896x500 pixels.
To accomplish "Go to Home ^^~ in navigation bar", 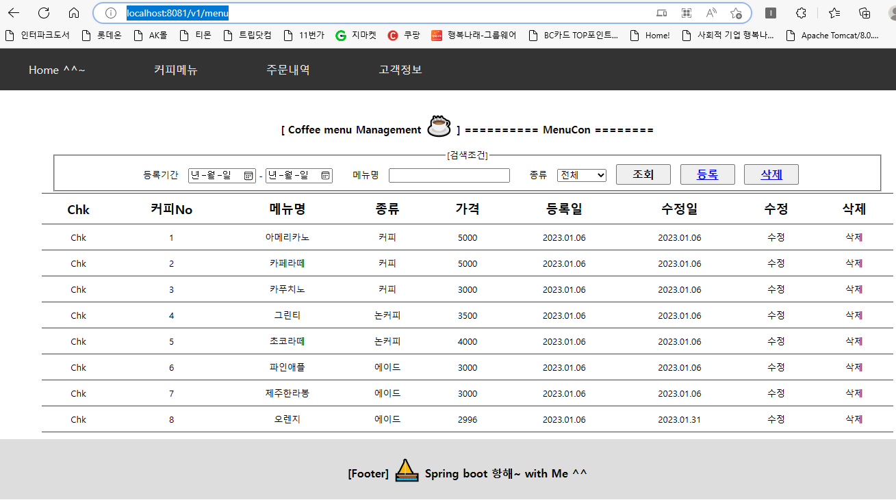I will coord(57,70).
